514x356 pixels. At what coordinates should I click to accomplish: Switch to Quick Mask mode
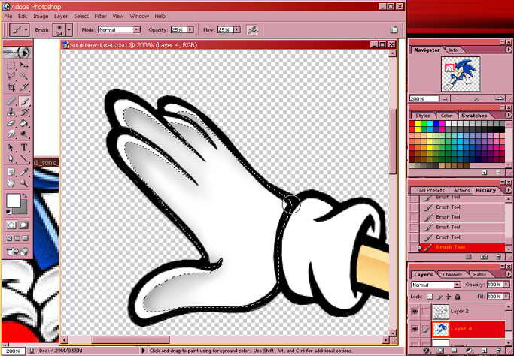point(23,225)
